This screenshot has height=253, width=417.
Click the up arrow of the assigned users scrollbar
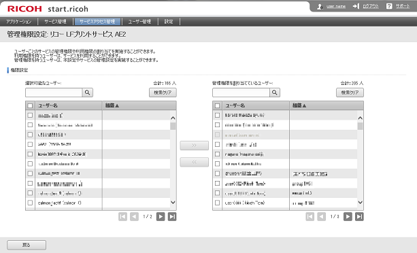[360, 118]
